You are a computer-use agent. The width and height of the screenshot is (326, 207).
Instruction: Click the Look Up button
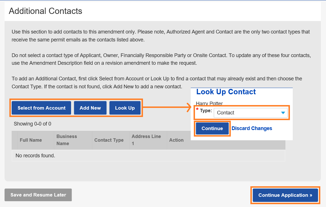(125, 108)
